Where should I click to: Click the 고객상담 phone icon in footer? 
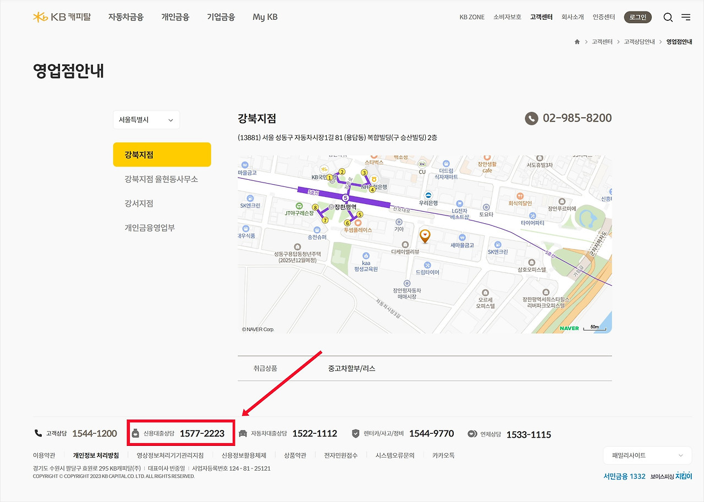(38, 433)
